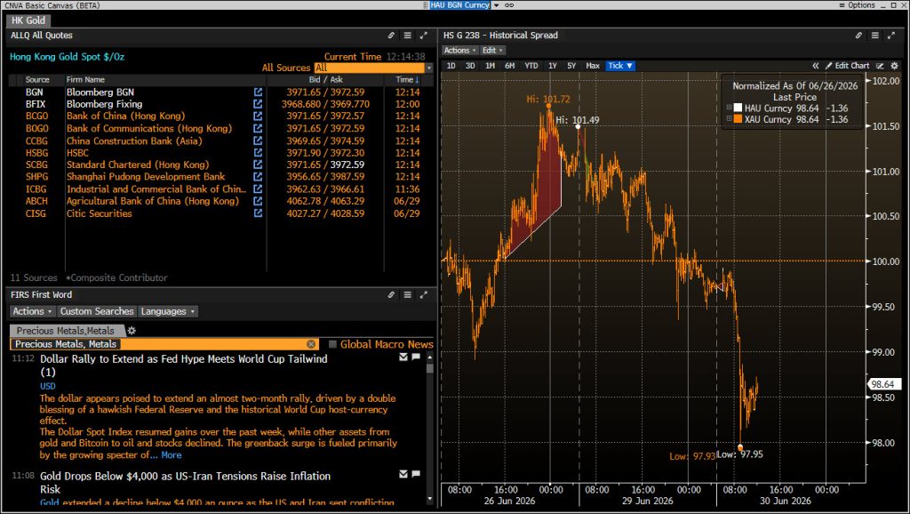
Task: Enable the Global Macro News checkbox
Action: [x=332, y=344]
